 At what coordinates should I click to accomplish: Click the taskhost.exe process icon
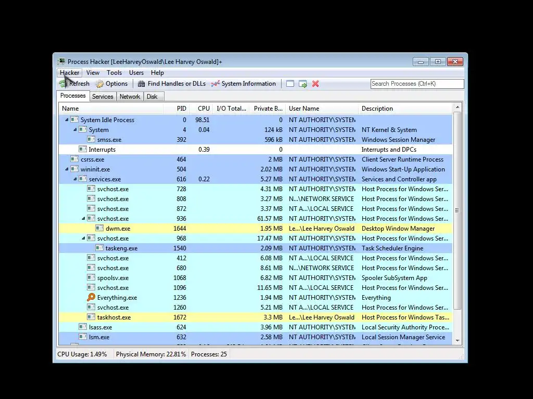[91, 317]
